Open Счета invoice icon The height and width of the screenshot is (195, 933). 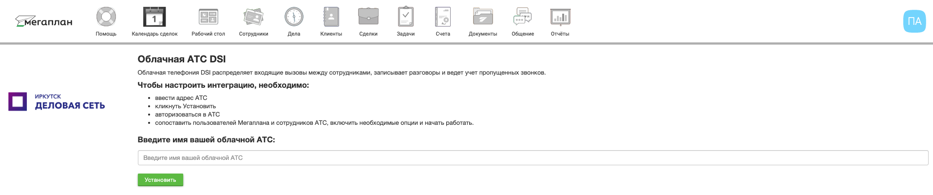tap(443, 17)
